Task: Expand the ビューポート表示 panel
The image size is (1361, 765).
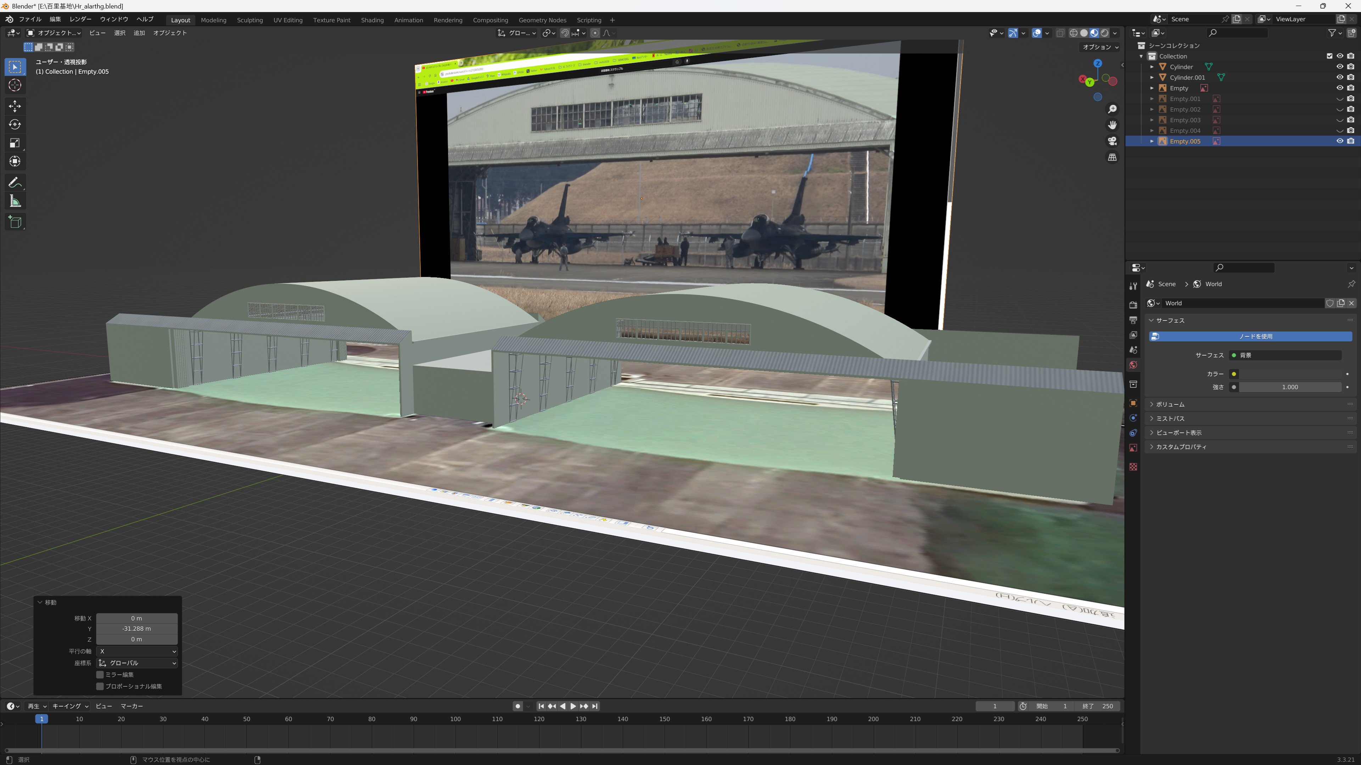Action: tap(1249, 433)
